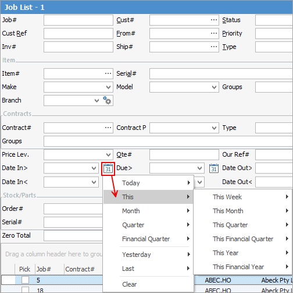Image resolution: width=293 pixels, height=293 pixels.
Task: Click the Qte# input field
Action: pyautogui.click(x=184, y=154)
